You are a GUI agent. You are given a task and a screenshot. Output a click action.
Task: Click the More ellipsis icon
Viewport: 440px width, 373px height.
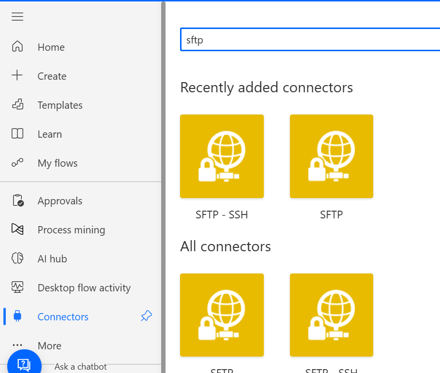tap(17, 345)
